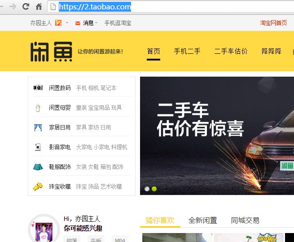Screen dimensions: 294x242
Task: Click the gold rings icon for 珠宝收藏
Action: [38, 186]
